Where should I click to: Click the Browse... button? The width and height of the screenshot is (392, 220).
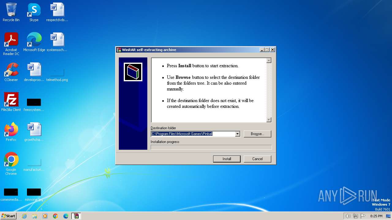pyautogui.click(x=257, y=134)
